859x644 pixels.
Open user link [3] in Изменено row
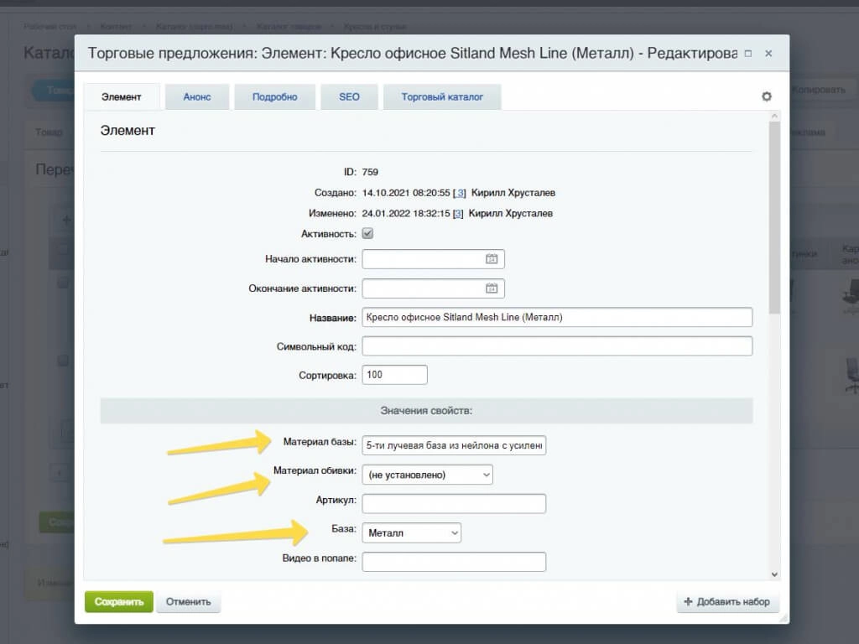point(457,214)
